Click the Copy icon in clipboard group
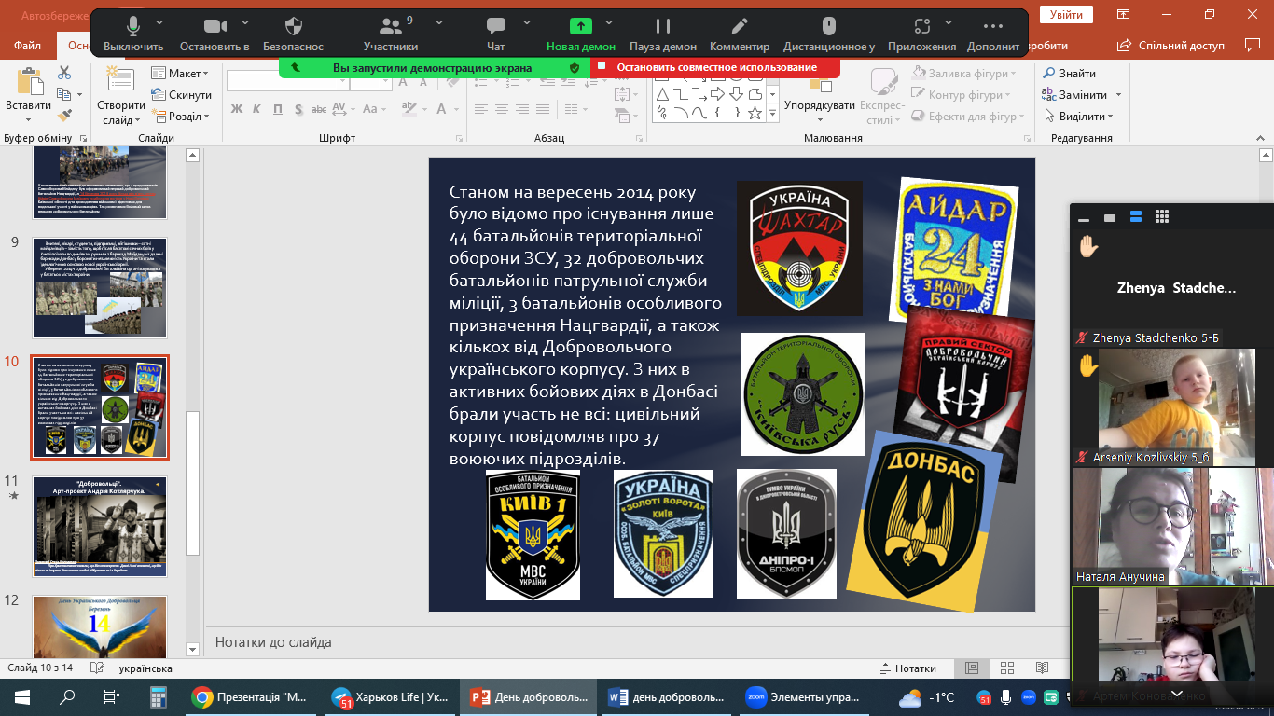1274x716 pixels. pos(63,94)
